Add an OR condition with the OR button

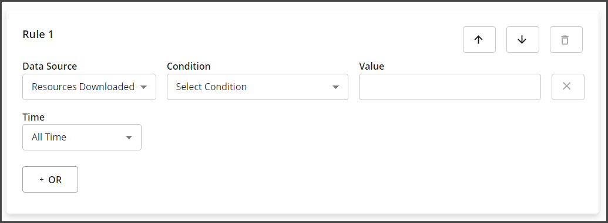click(50, 179)
